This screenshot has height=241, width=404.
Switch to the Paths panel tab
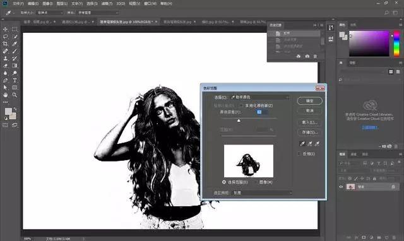[x=365, y=154]
